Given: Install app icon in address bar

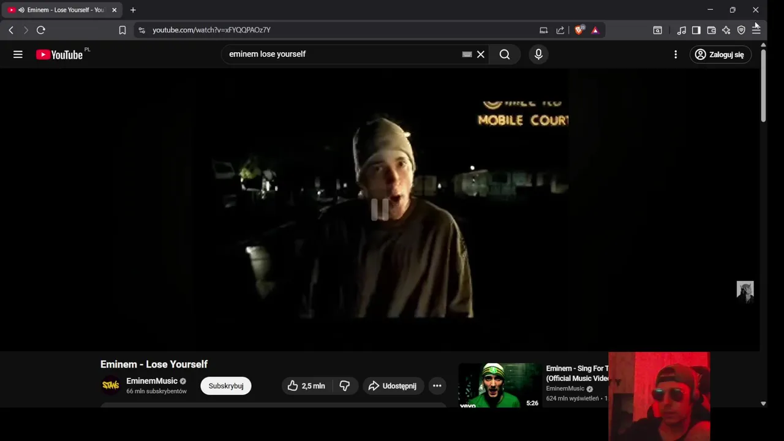Looking at the screenshot, I should click(543, 30).
